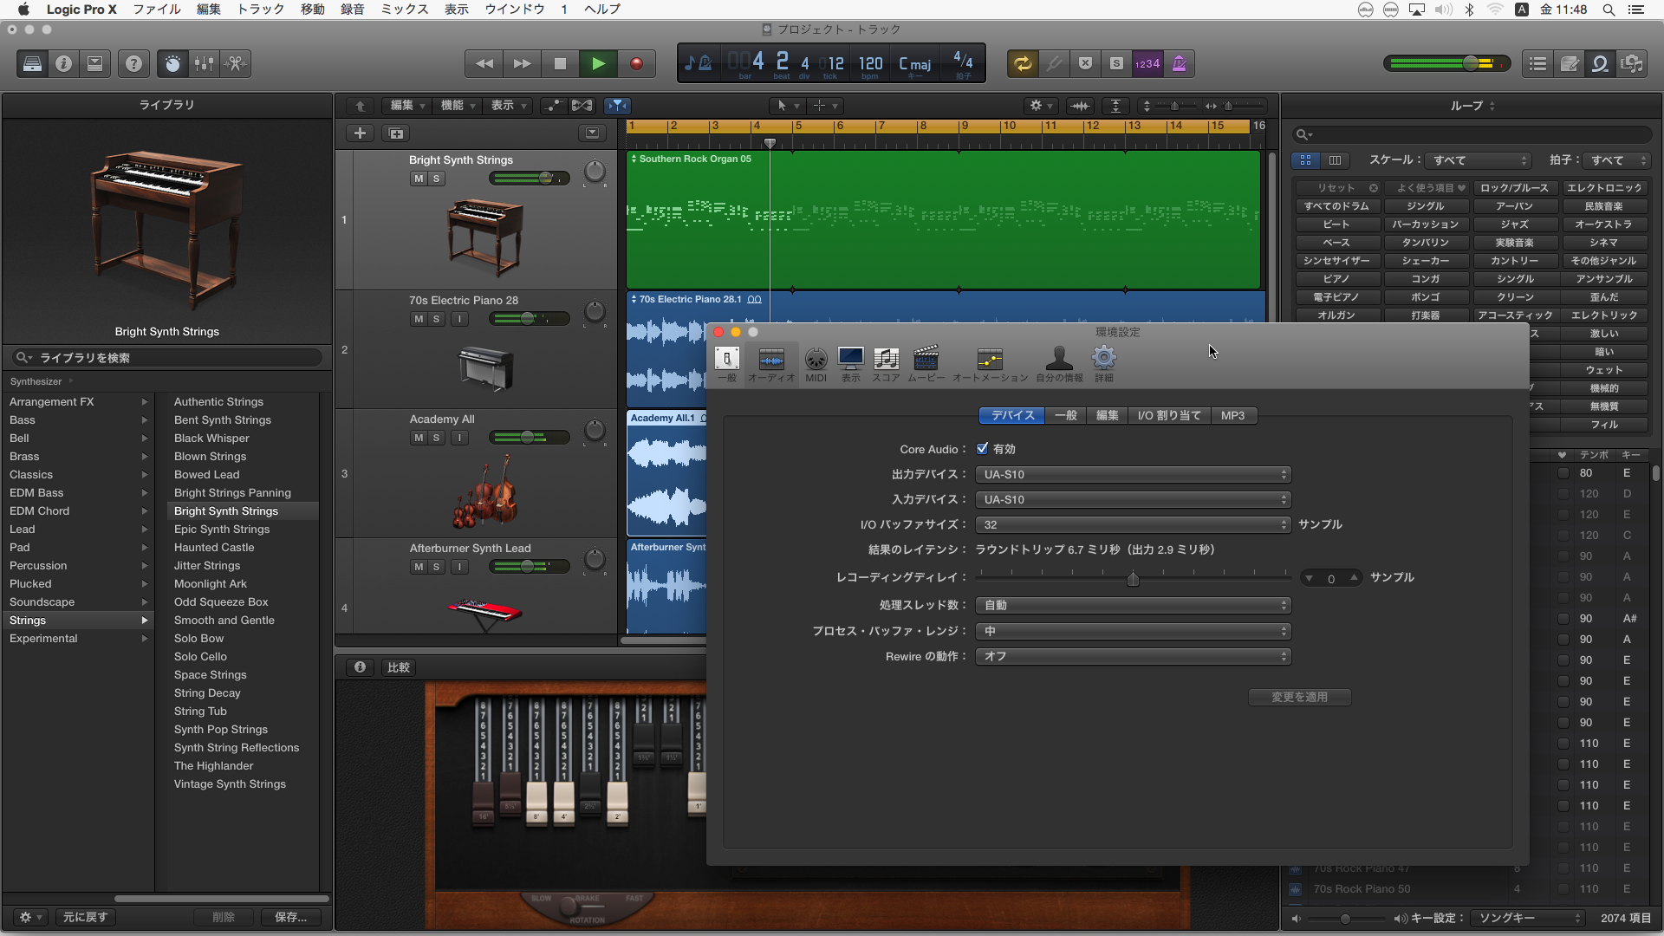The image size is (1664, 936).
Task: Open input device (入力デバイス) UA-S10 dropdown
Action: tap(1133, 499)
